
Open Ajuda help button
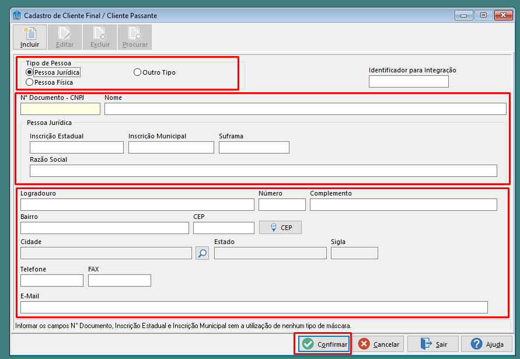[x=487, y=344]
